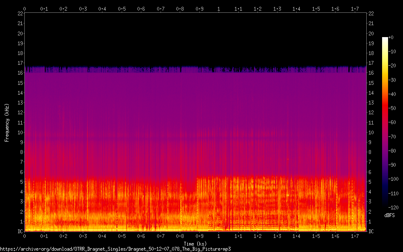
Task: Click the 'Frequency (kHz)' vertical axis label
Action: (7, 122)
